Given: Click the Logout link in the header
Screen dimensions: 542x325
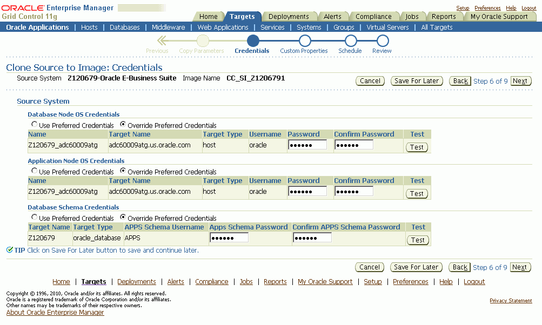Looking at the screenshot, I should (529, 8).
